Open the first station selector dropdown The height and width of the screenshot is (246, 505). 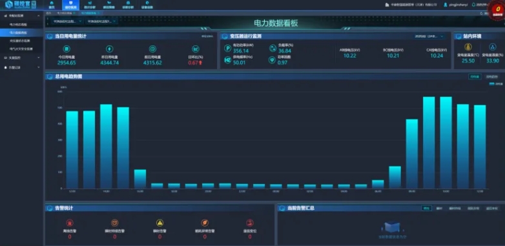coord(67,21)
